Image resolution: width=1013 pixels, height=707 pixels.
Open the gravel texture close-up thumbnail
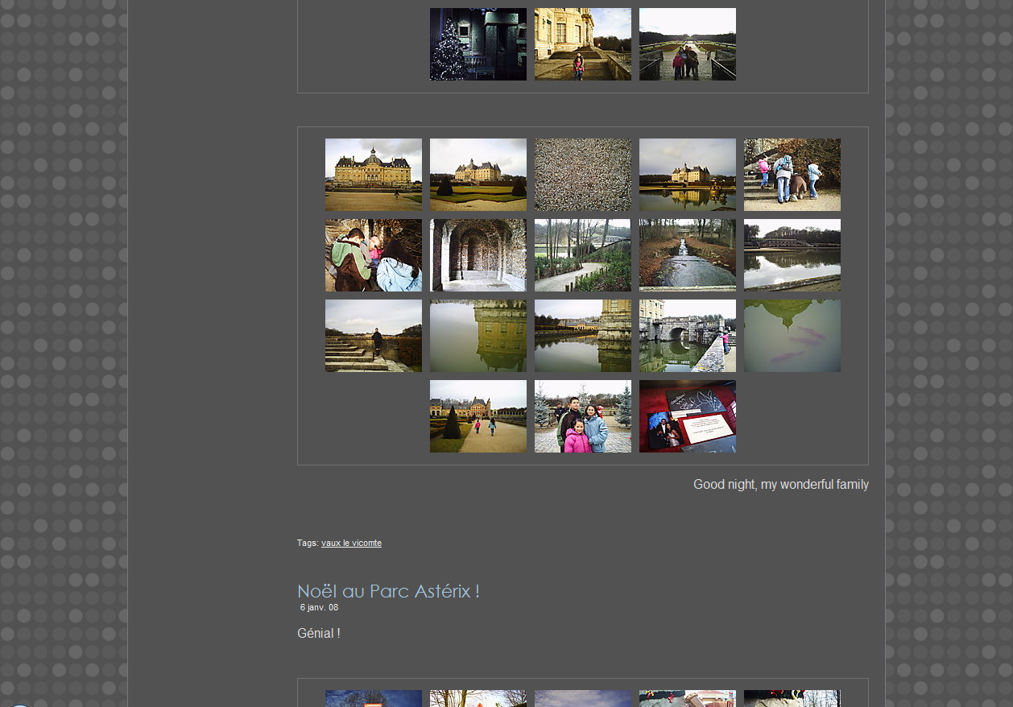click(582, 175)
